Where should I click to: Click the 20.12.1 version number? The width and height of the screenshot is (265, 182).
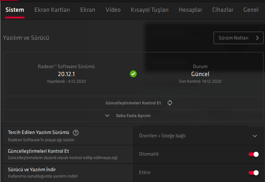coord(66,74)
